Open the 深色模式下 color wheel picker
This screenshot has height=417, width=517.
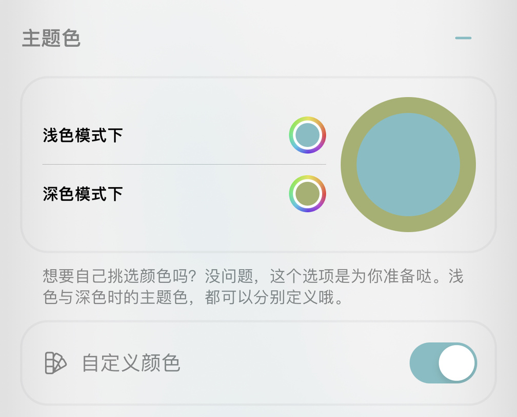pos(307,194)
